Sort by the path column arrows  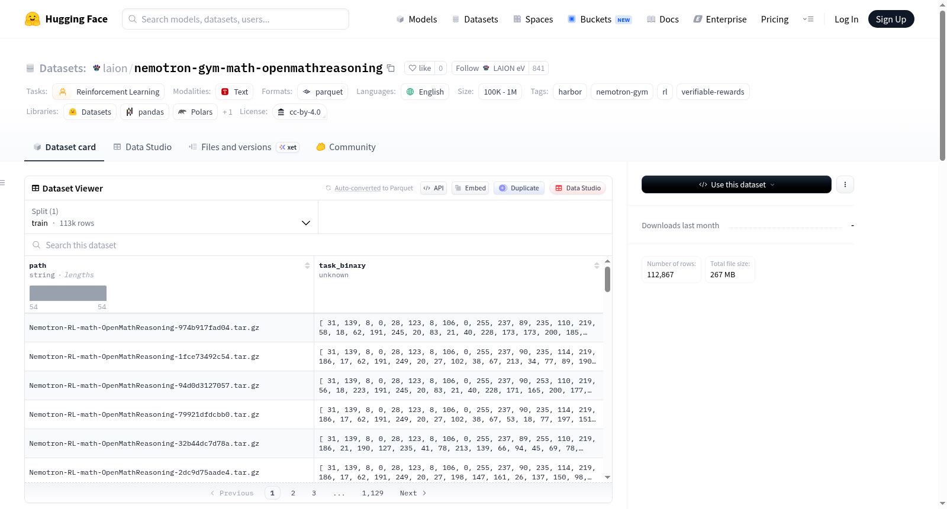(307, 265)
